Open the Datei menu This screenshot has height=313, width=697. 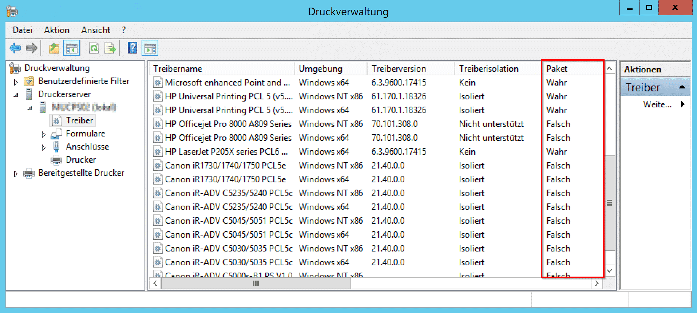point(23,30)
